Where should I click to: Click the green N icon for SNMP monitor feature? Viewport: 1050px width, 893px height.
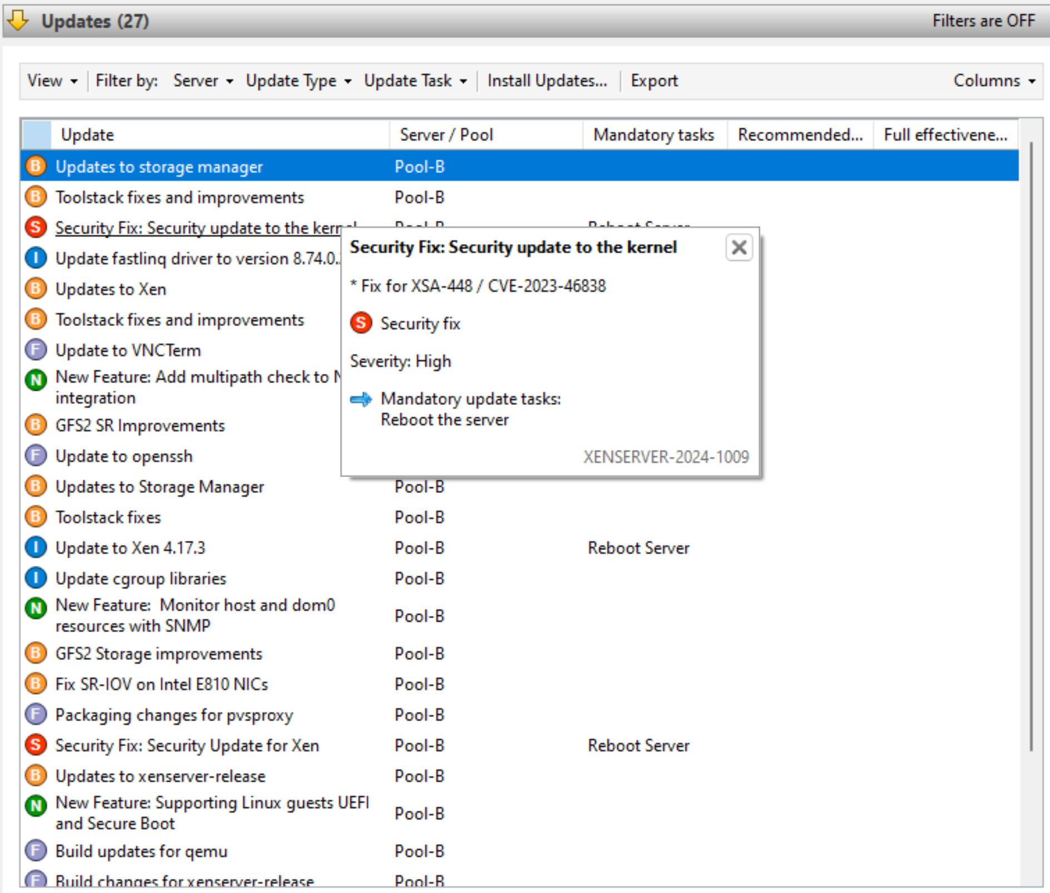coord(36,608)
